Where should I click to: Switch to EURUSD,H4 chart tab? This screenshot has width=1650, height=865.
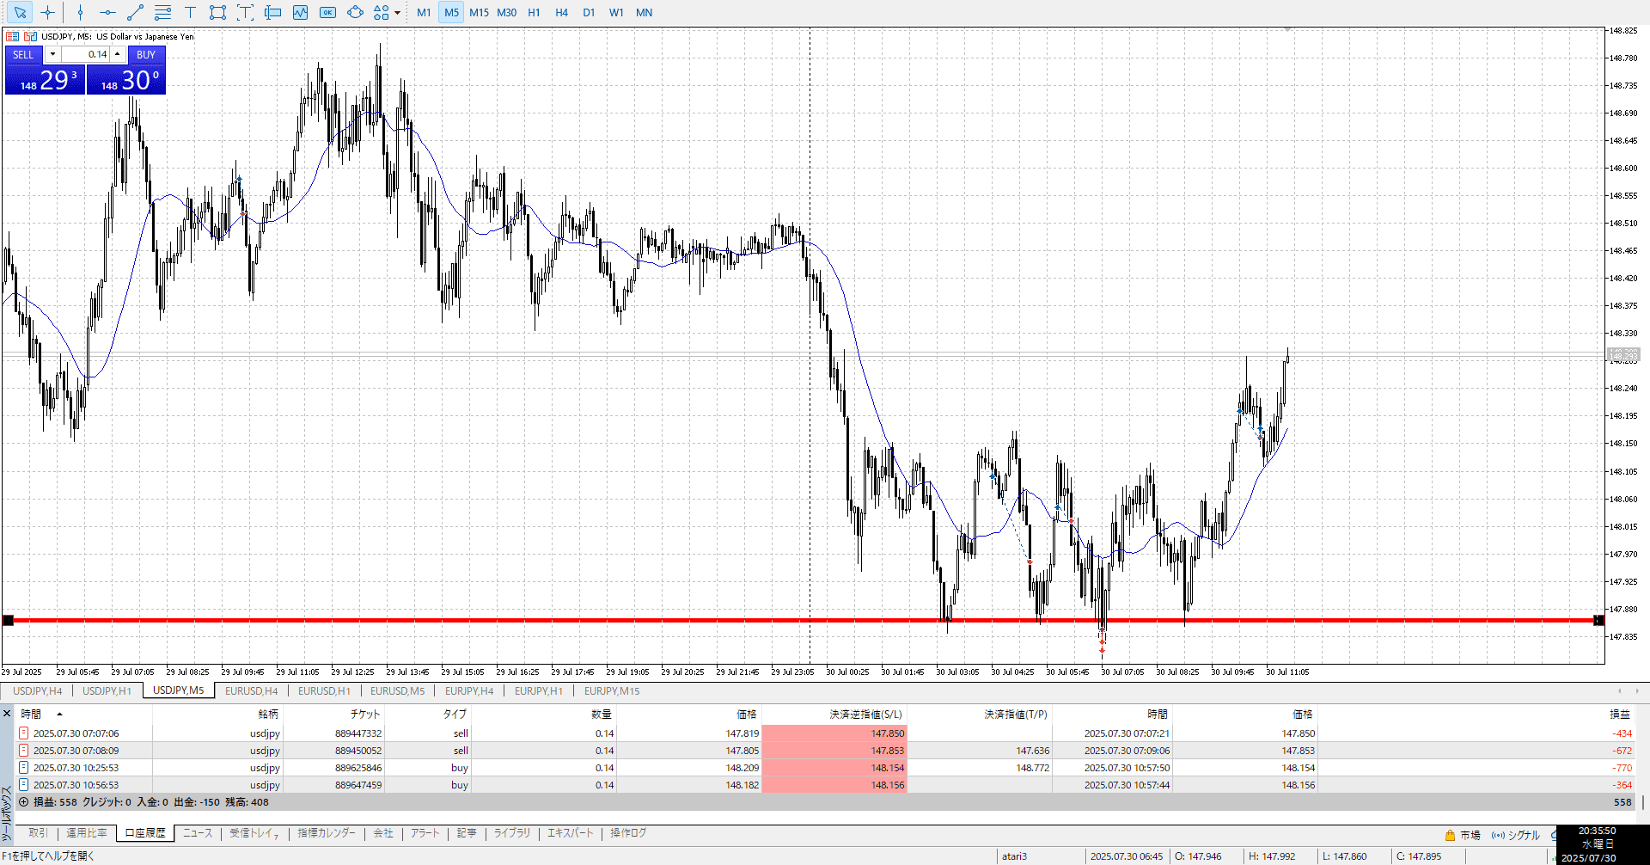point(251,691)
